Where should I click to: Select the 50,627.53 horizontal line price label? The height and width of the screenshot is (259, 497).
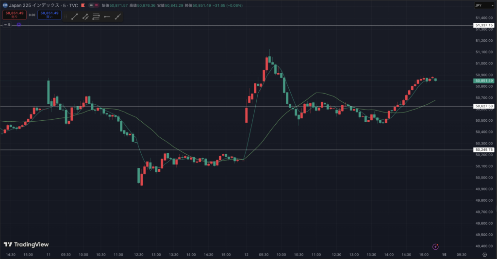[x=484, y=106]
